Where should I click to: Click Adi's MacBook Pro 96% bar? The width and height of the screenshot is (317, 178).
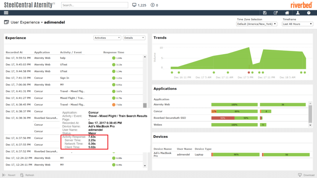click(x=236, y=155)
